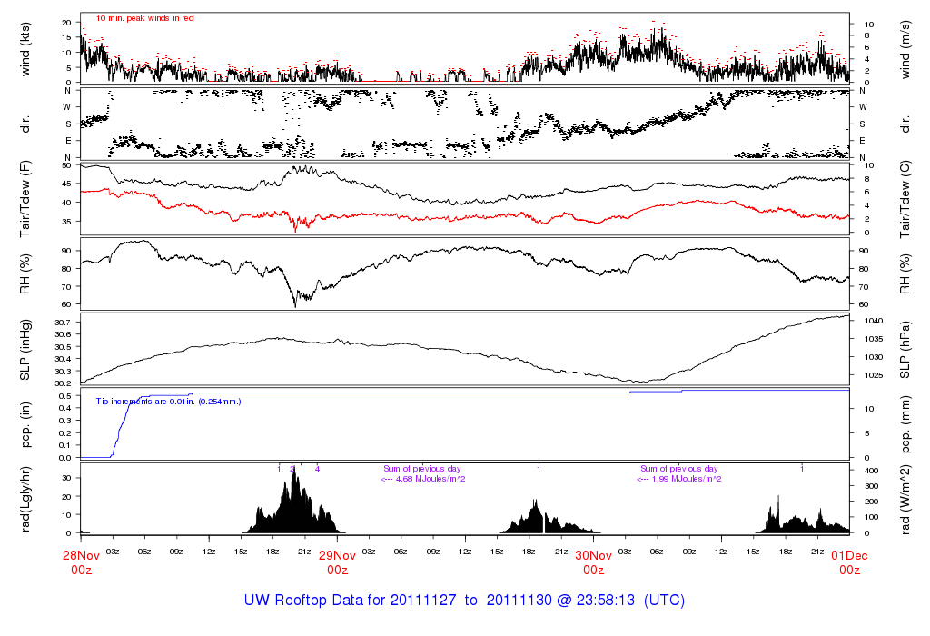Click the 'UW Rooftop Data for 20111127' title
Viewport: 930px width, 636px height.
tap(350, 601)
